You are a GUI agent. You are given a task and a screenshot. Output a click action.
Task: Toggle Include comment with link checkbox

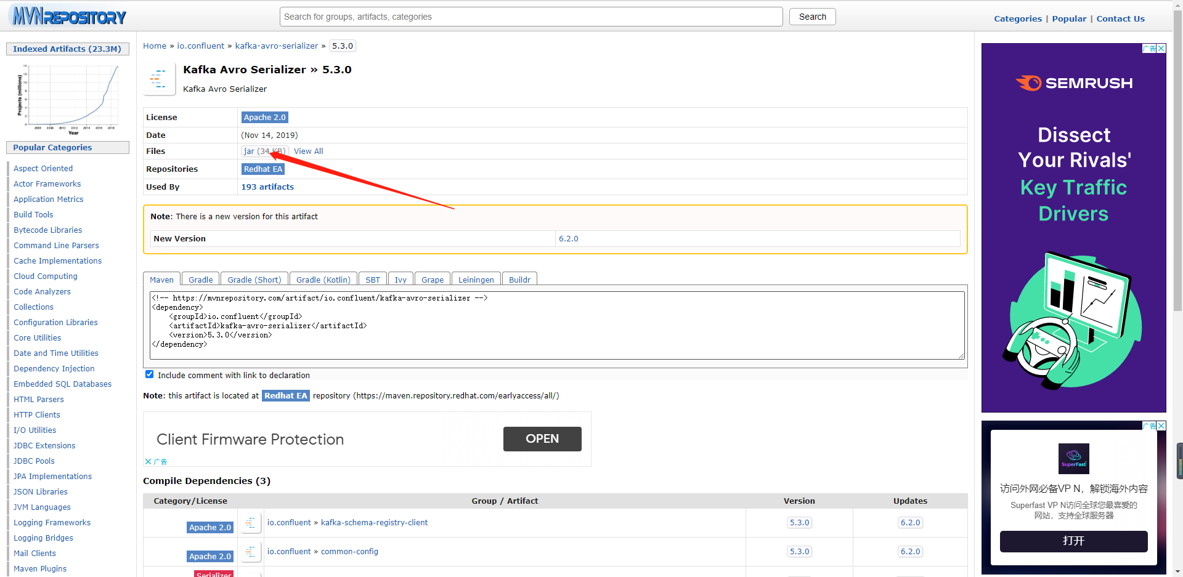(149, 374)
